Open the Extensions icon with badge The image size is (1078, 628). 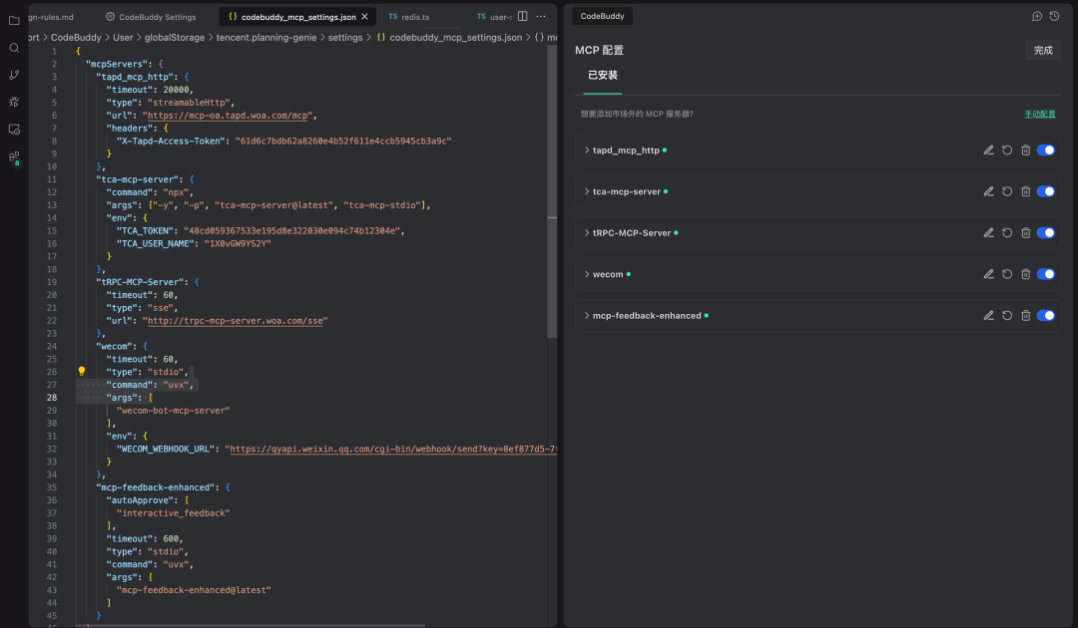(x=14, y=157)
